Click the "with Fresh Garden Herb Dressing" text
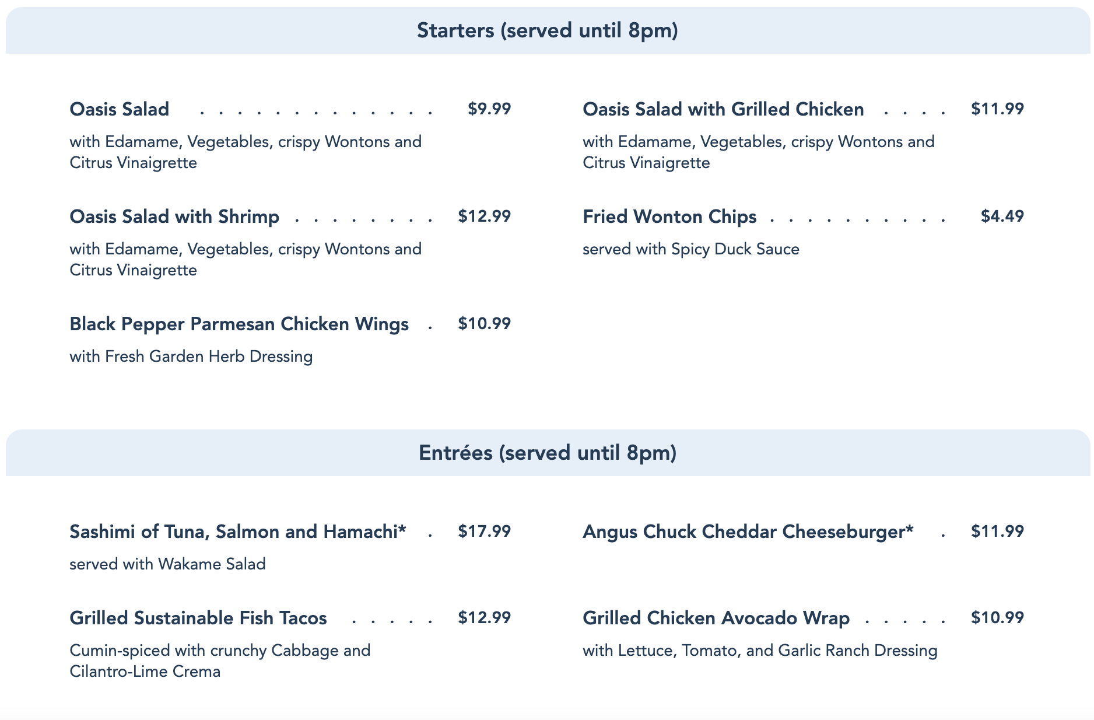Screen dimensions: 1094x720 click(x=191, y=356)
